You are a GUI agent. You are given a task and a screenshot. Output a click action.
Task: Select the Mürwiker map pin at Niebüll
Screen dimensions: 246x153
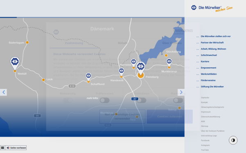tap(15, 63)
